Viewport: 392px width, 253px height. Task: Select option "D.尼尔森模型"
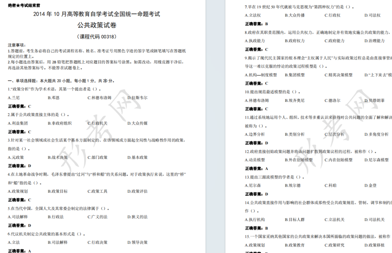click(x=377, y=160)
